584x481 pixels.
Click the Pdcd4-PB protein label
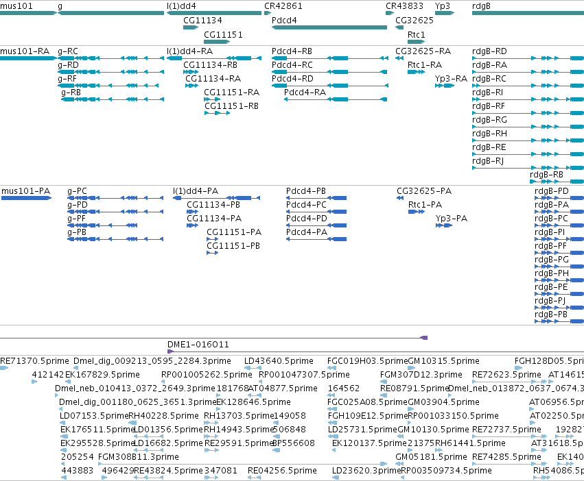(306, 191)
